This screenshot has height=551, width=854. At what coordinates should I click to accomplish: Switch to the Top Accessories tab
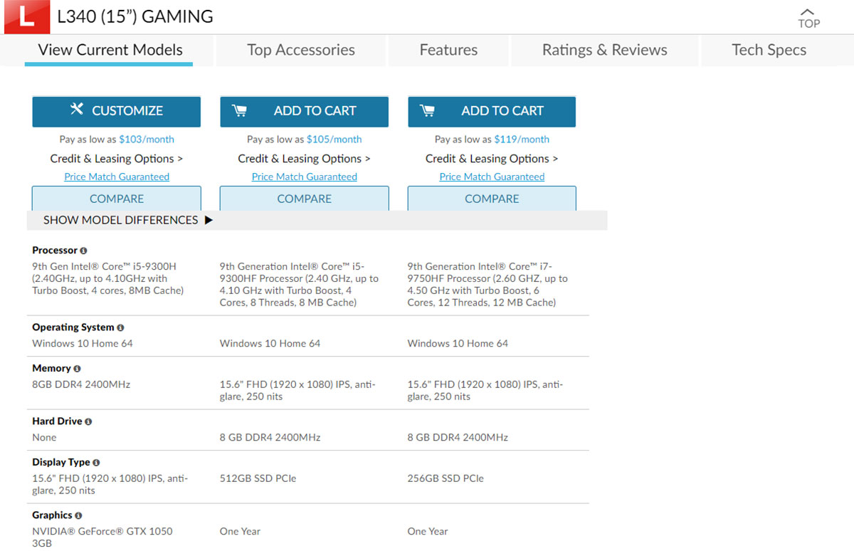[301, 50]
